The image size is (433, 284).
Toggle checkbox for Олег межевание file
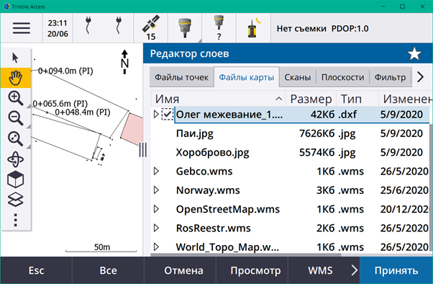[x=168, y=114]
